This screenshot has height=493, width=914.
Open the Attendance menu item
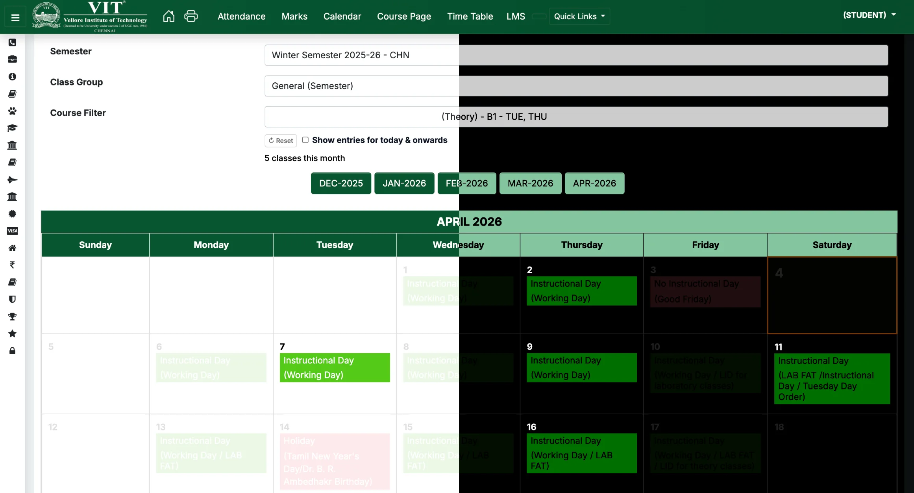(241, 16)
